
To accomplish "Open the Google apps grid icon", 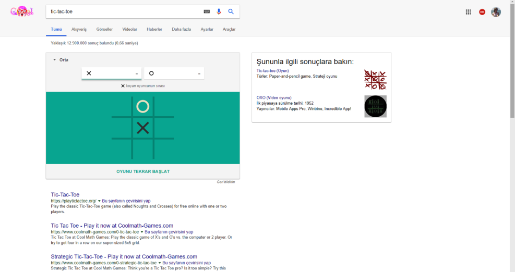I will (468, 12).
